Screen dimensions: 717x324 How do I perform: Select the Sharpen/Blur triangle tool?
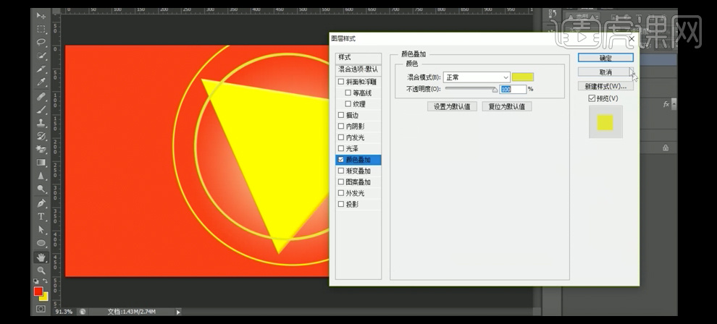41,176
